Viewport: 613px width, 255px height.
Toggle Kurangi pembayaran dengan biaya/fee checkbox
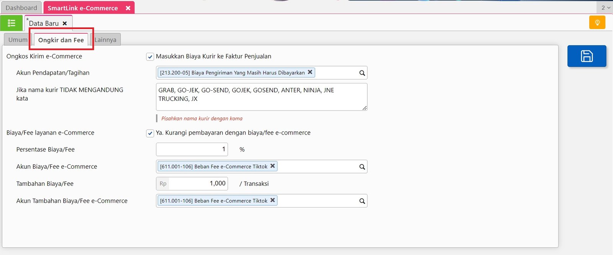150,133
